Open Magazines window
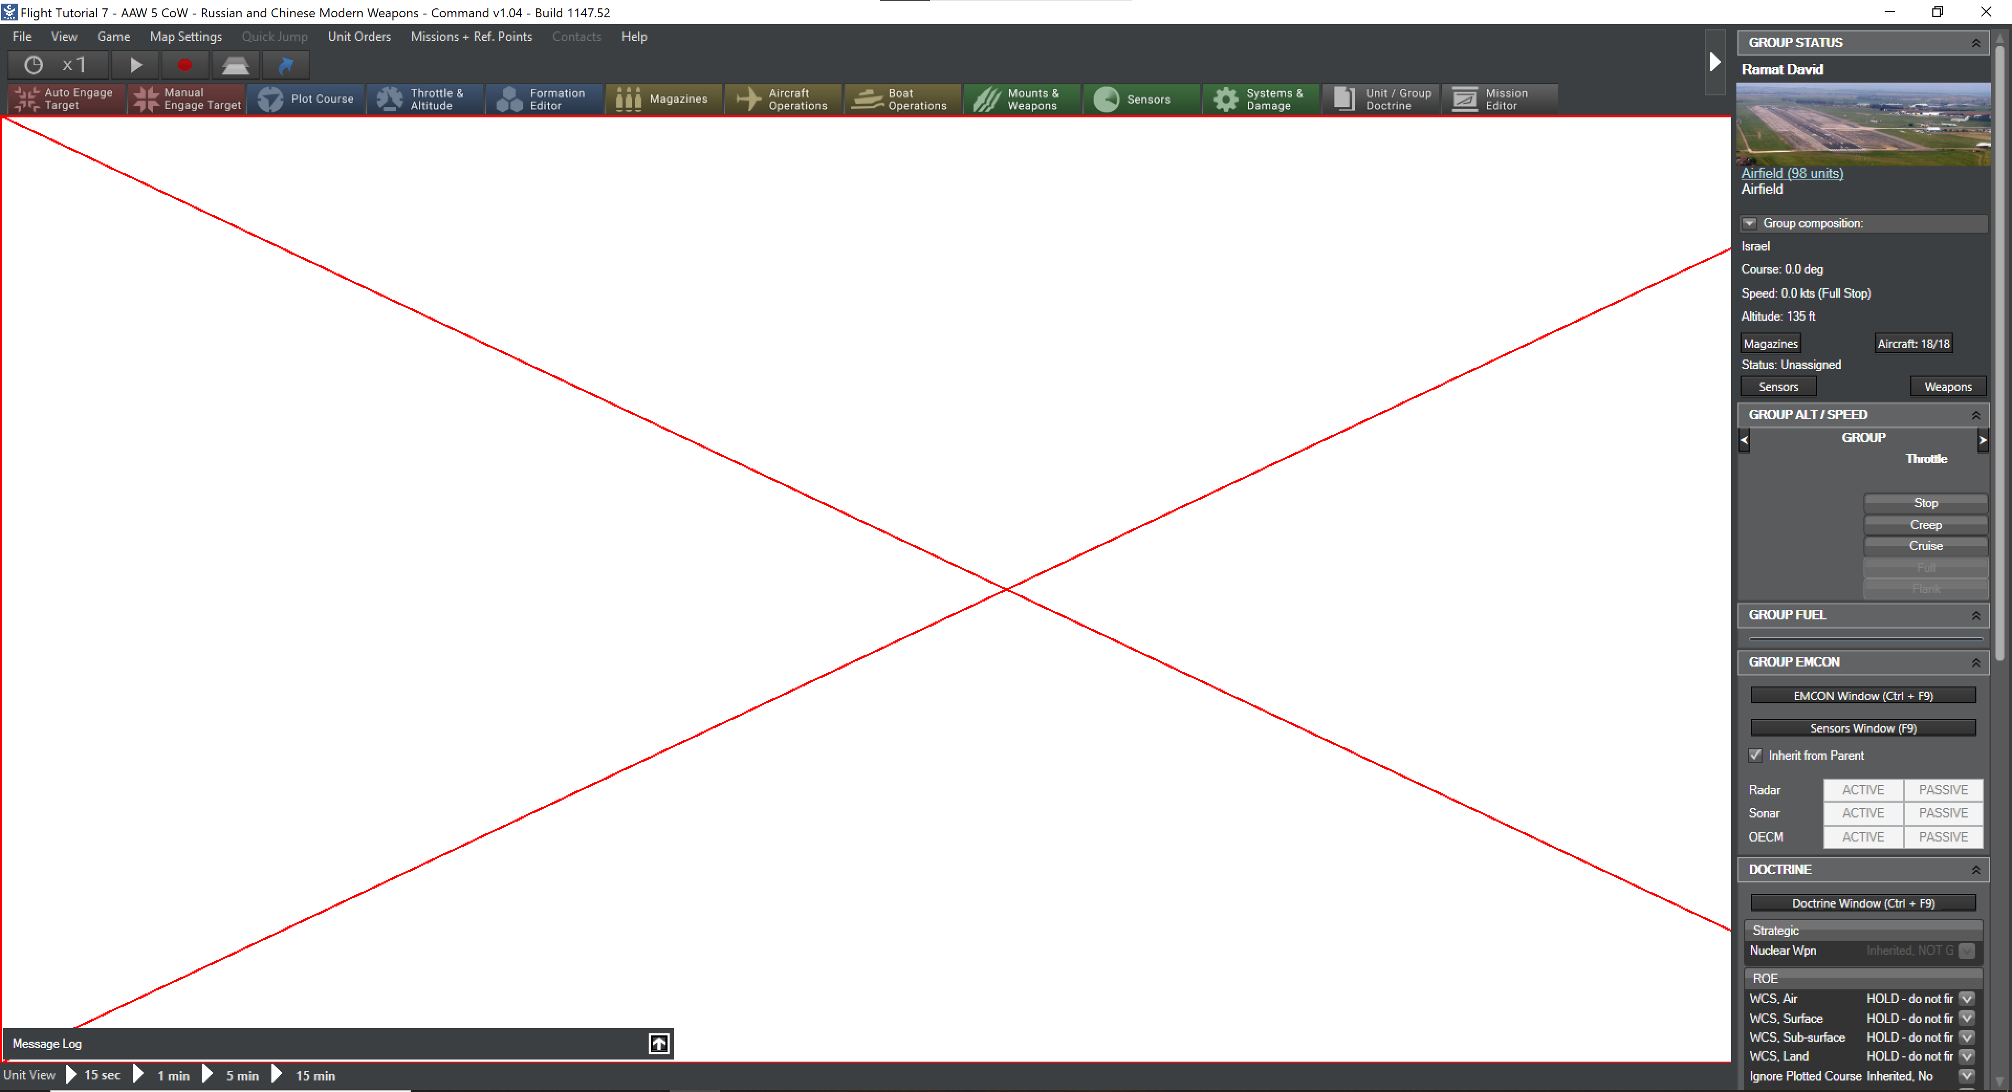This screenshot has height=1092, width=2012. point(665,99)
